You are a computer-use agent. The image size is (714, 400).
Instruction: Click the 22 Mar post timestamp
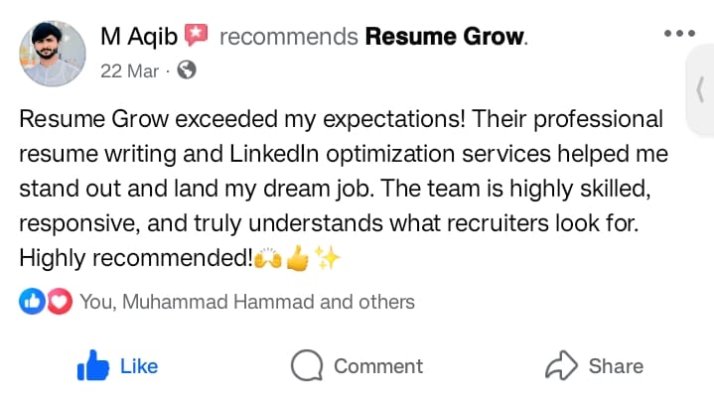coord(129,70)
